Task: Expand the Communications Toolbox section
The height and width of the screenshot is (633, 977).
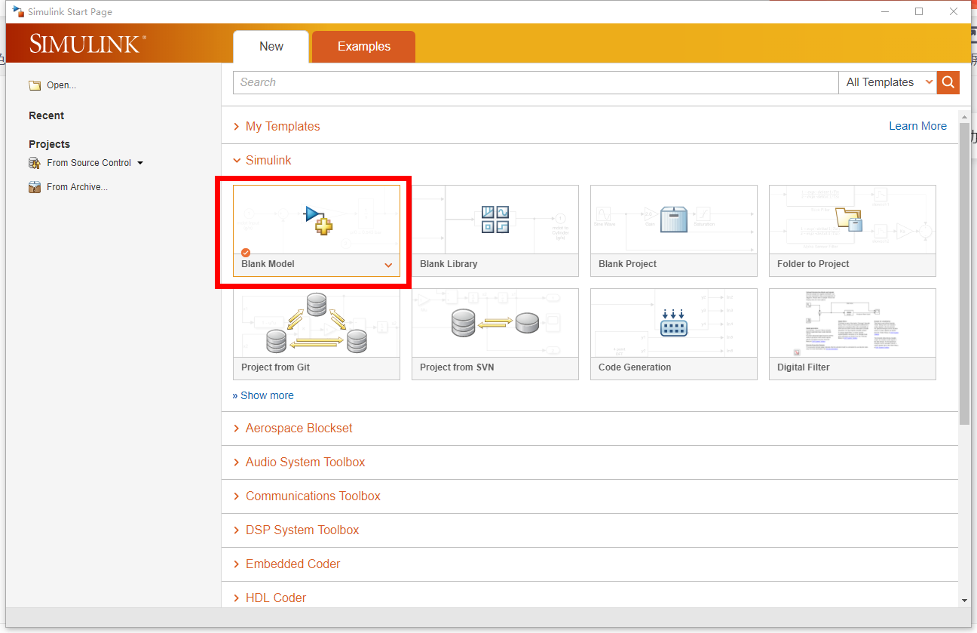Action: pos(307,496)
